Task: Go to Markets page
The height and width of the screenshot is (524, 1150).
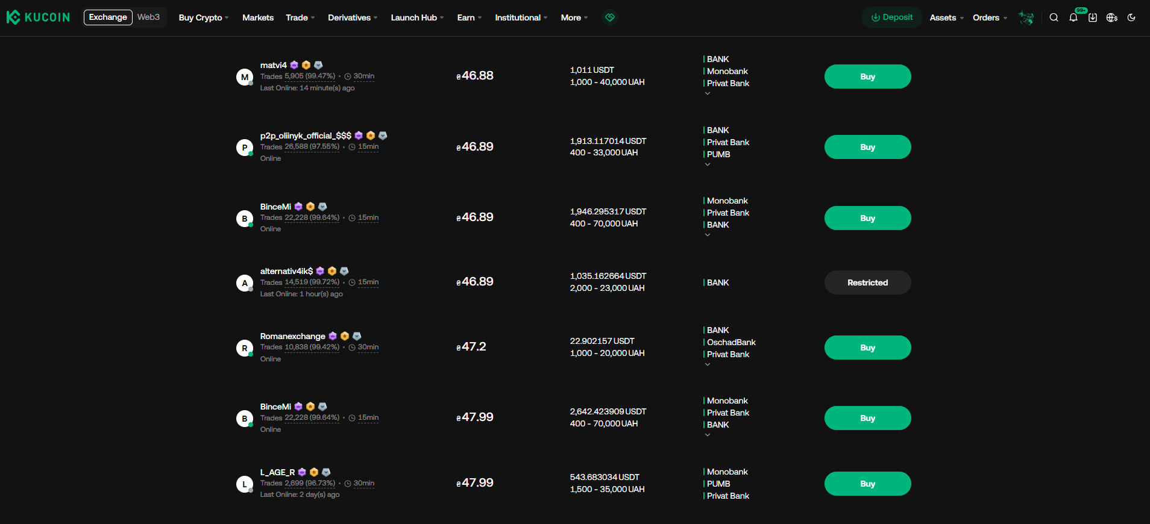Action: pyautogui.click(x=258, y=17)
